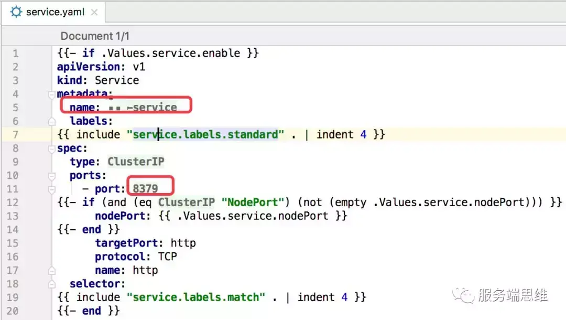Screen dimensions: 566x320
Task: Toggle fold marker beside the port entry
Action: tap(52, 189)
